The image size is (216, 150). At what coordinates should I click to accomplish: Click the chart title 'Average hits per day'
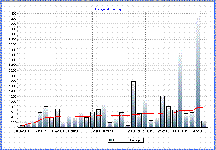[x=108, y=9]
